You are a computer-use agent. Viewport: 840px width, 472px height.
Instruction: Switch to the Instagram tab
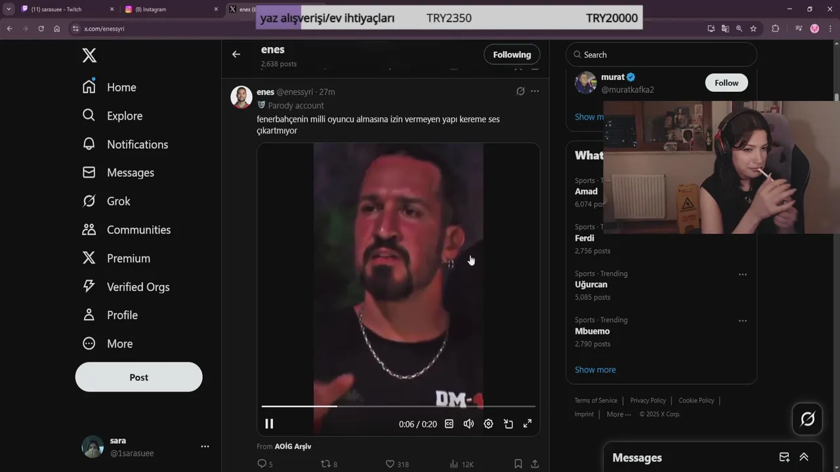tap(171, 9)
